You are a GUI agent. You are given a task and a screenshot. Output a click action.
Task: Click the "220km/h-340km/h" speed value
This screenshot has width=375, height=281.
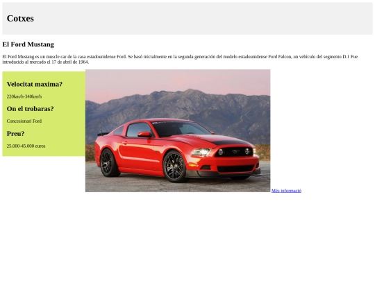click(x=24, y=96)
